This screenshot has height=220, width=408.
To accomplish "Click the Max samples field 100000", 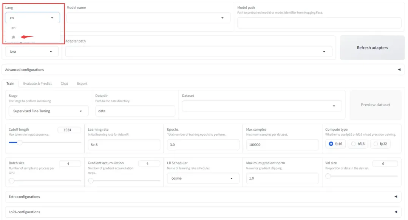I will coord(282,145).
